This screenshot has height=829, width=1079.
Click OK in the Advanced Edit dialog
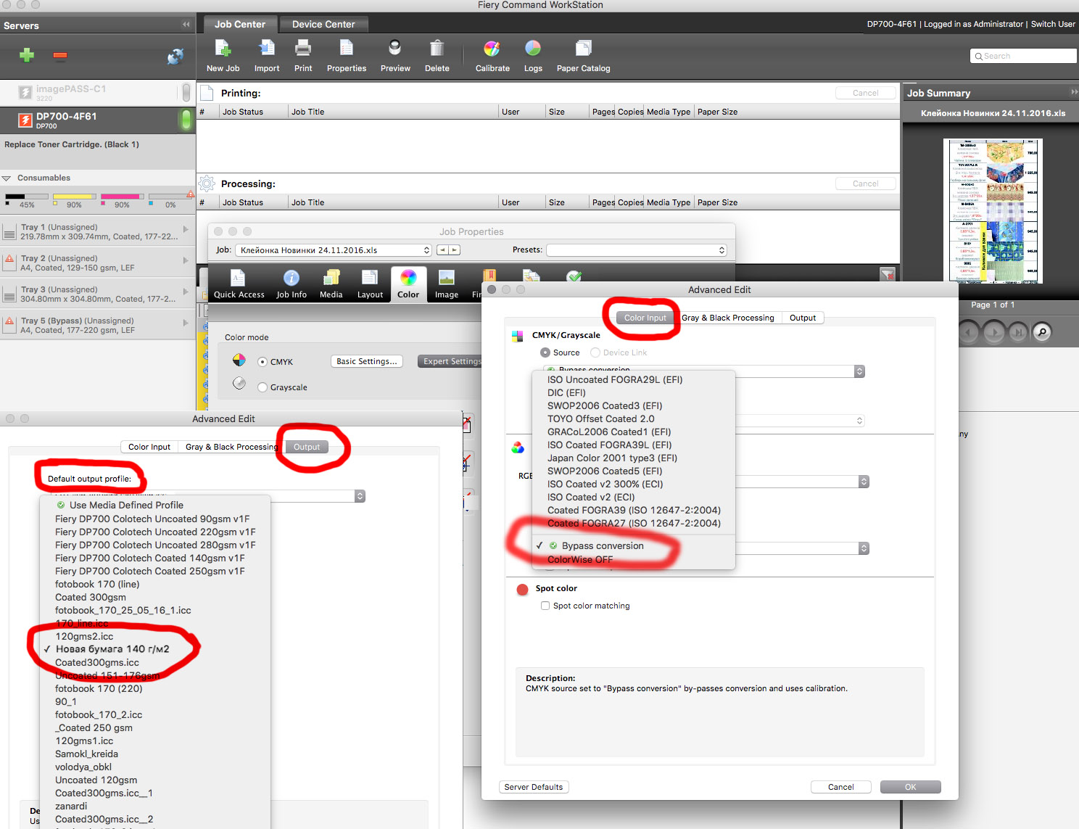click(x=910, y=787)
